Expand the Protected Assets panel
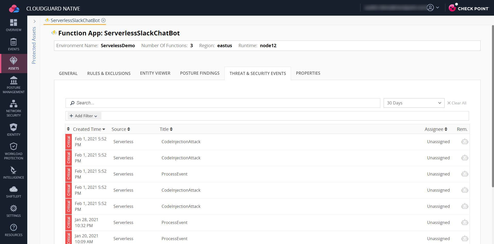 click(34, 21)
